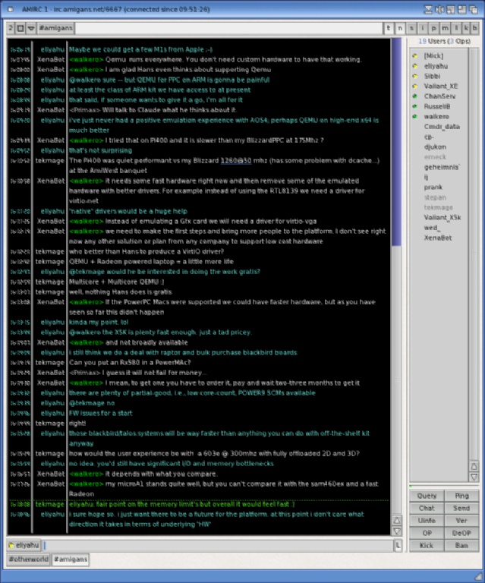This screenshot has width=485, height=583.
Task: Click the "19 Users (3 Ops)" label
Action: click(x=444, y=41)
